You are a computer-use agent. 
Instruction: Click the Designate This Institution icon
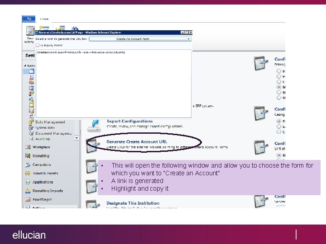(92, 204)
